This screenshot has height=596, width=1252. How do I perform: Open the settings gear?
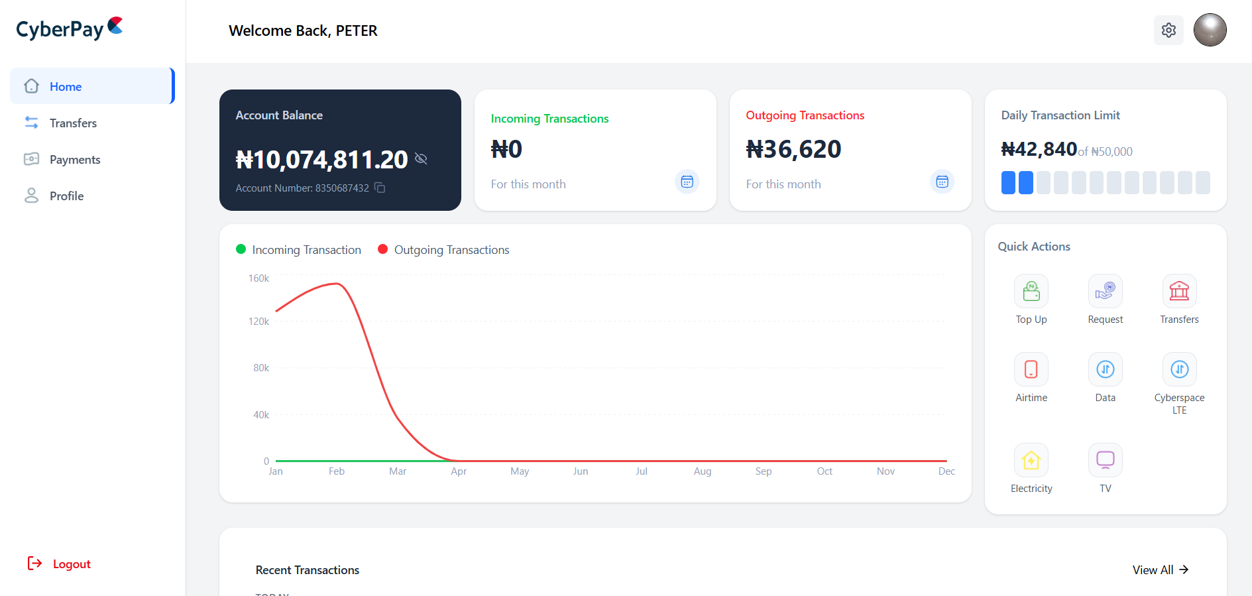point(1168,30)
